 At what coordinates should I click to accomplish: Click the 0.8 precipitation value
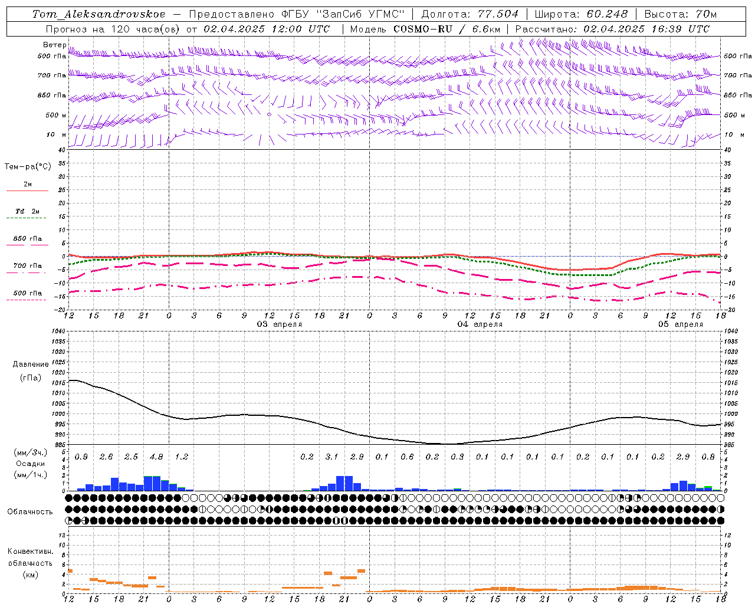(708, 457)
